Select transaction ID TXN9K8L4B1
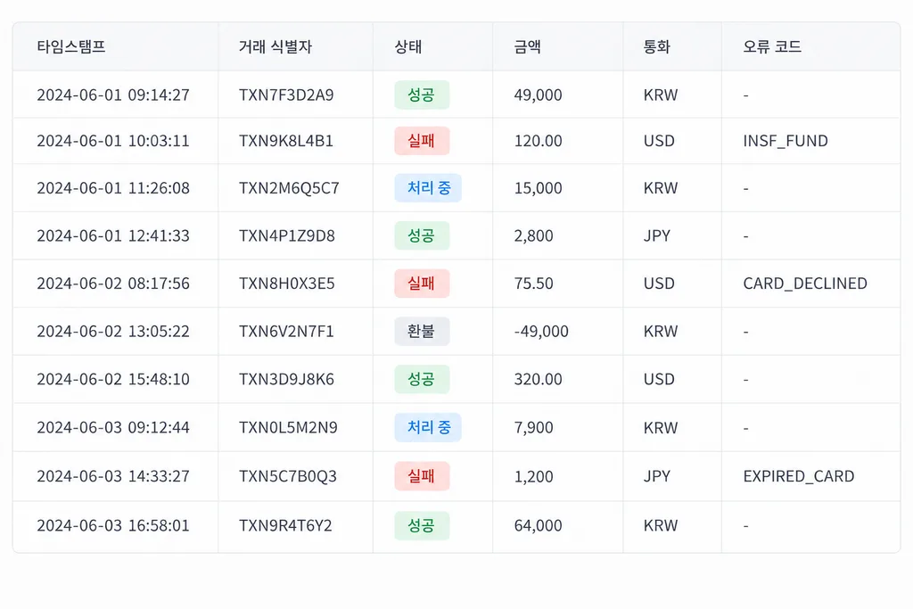The height and width of the screenshot is (609, 913). (286, 141)
